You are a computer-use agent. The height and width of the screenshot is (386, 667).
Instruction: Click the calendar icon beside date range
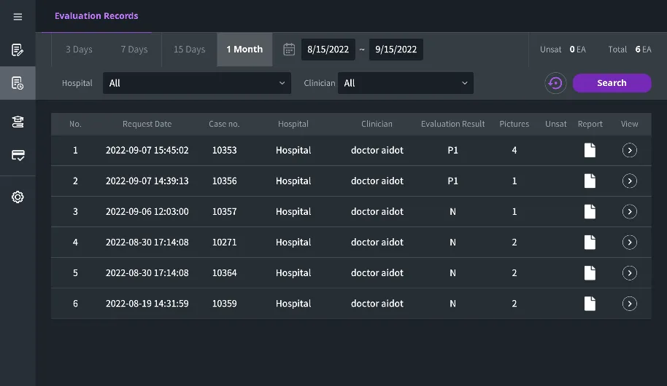click(x=289, y=50)
